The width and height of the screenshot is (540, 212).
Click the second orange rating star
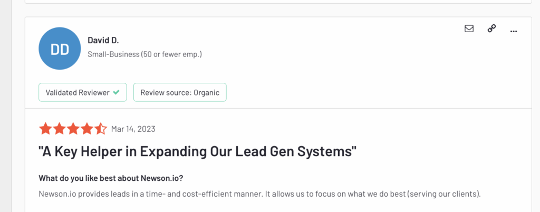pyautogui.click(x=59, y=129)
